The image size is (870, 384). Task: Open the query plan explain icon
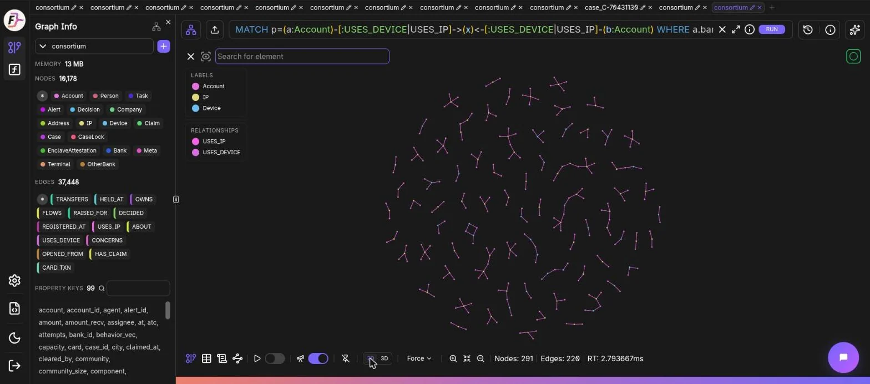point(237,358)
